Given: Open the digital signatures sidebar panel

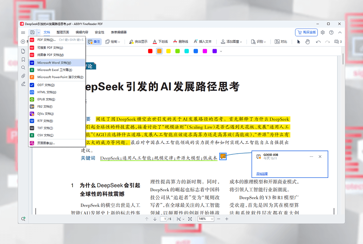Looking at the screenshot, I should (23, 84).
